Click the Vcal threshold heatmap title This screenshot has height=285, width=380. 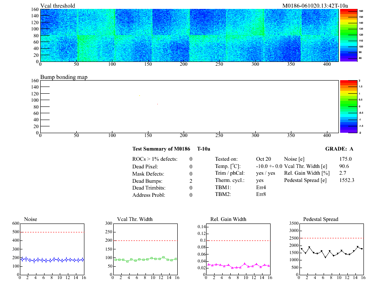[x=58, y=6]
